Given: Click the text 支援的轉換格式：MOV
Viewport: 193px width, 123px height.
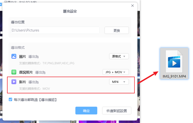Looking at the screenshot, I should (x=35, y=89).
